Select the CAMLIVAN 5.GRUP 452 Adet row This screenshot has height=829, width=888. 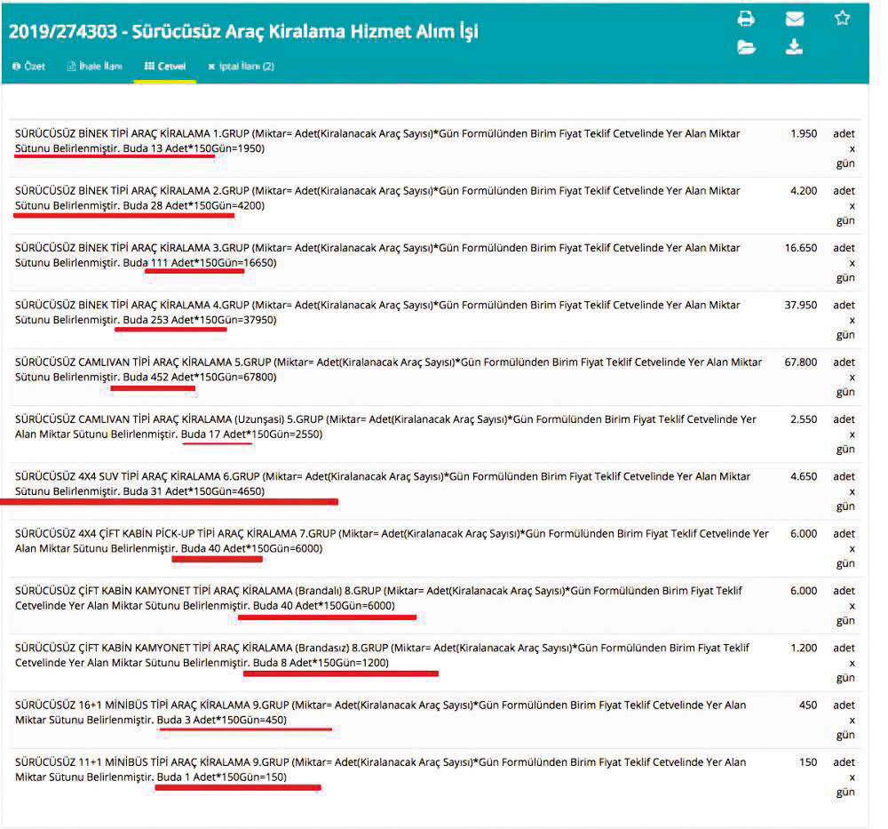(389, 370)
